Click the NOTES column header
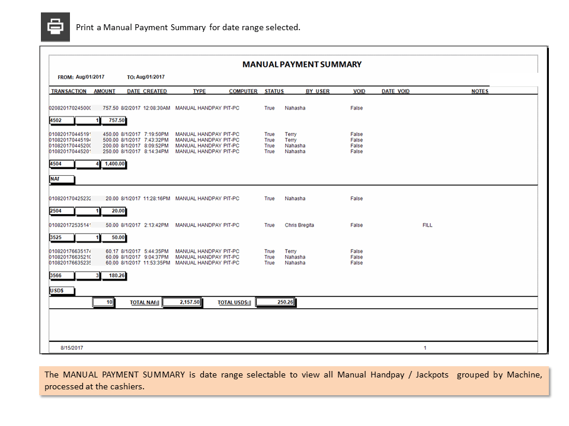The height and width of the screenshot is (426, 569). [480, 91]
